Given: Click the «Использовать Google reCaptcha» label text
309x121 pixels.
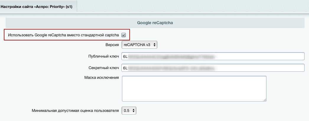Looking at the screenshot, I should click(64, 35).
